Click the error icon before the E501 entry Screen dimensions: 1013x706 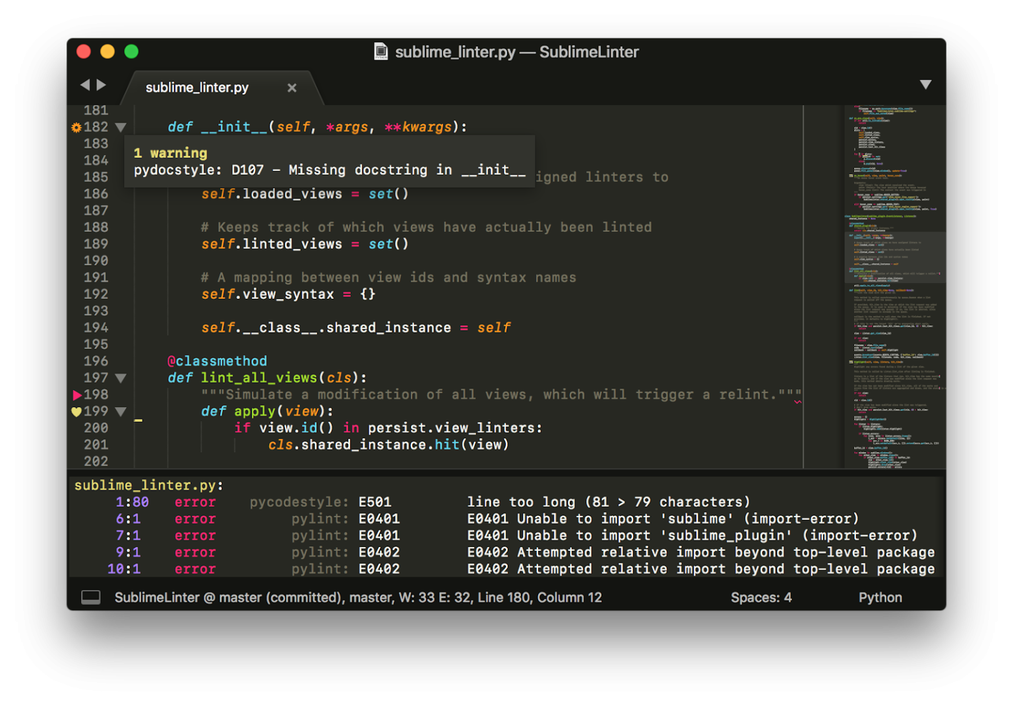pyautogui.click(x=195, y=501)
